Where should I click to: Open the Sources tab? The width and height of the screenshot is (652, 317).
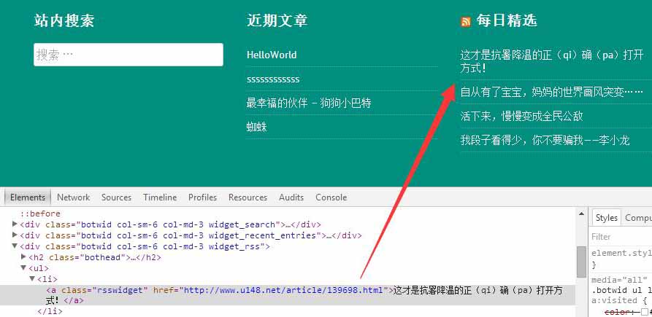coord(116,197)
